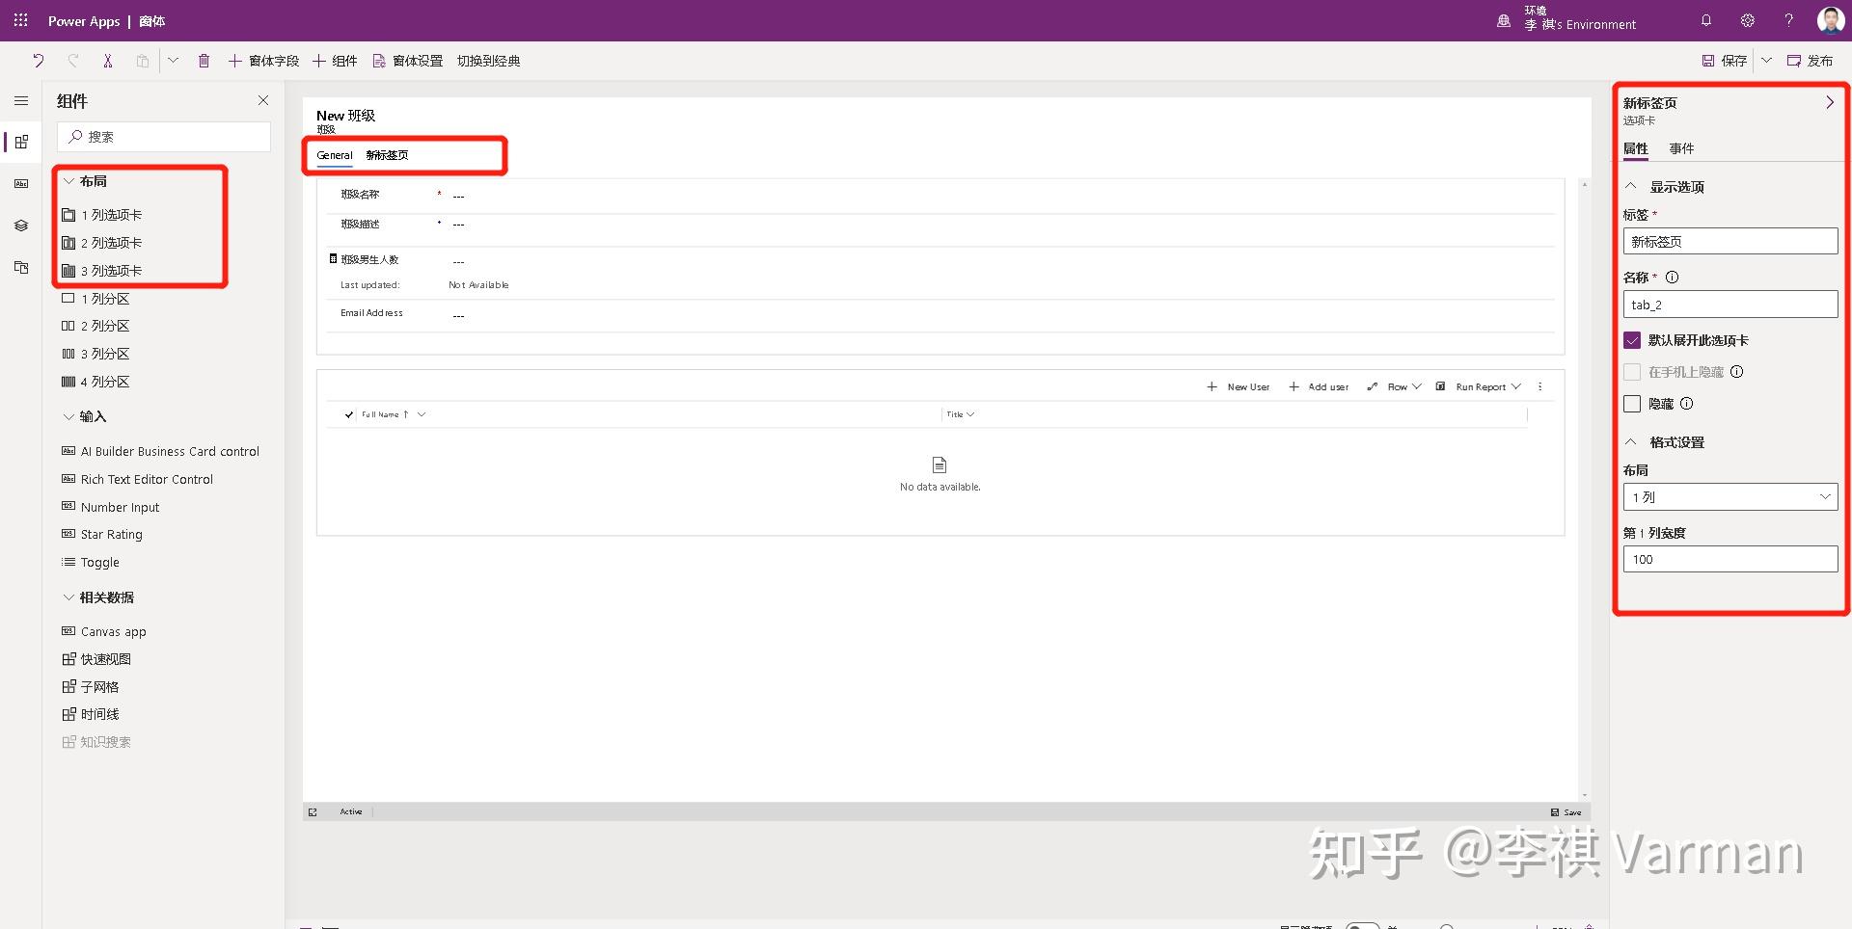The width and height of the screenshot is (1852, 929).
Task: Select the Undo icon in the toolbar
Action: (38, 61)
